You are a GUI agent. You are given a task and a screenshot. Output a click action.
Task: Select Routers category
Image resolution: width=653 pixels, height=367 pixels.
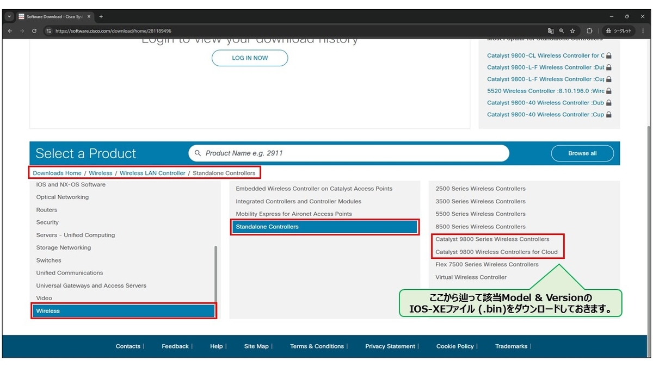click(47, 210)
